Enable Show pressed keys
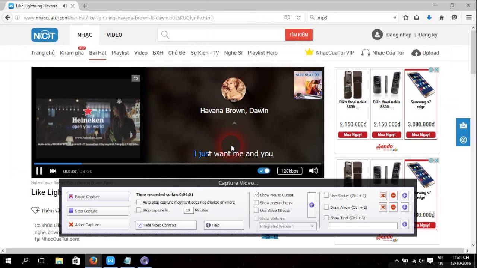 [x=256, y=203]
